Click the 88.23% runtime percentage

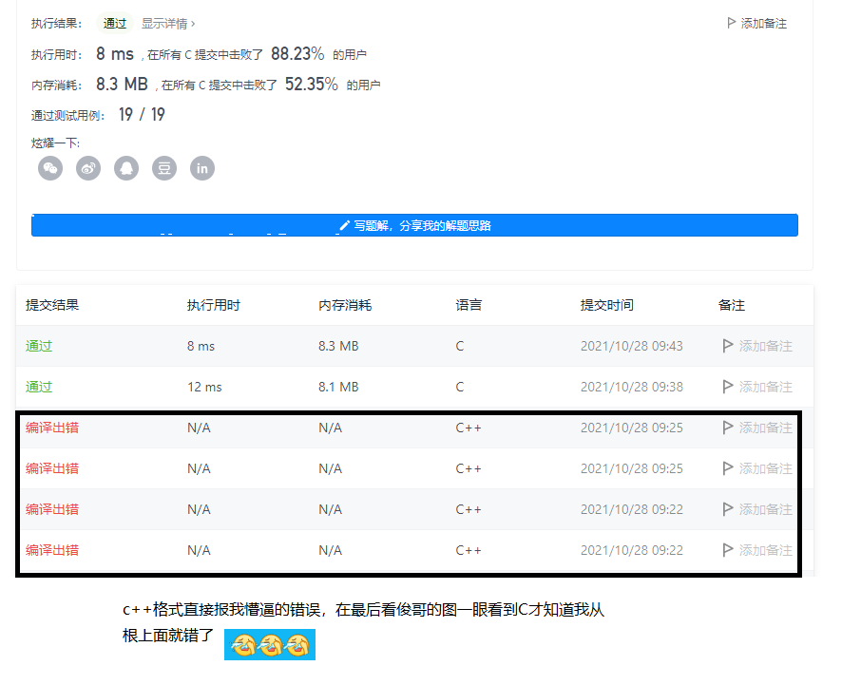[297, 54]
